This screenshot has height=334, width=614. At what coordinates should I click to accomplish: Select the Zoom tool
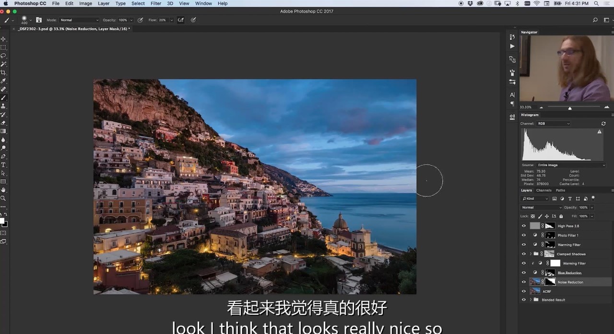coord(3,198)
